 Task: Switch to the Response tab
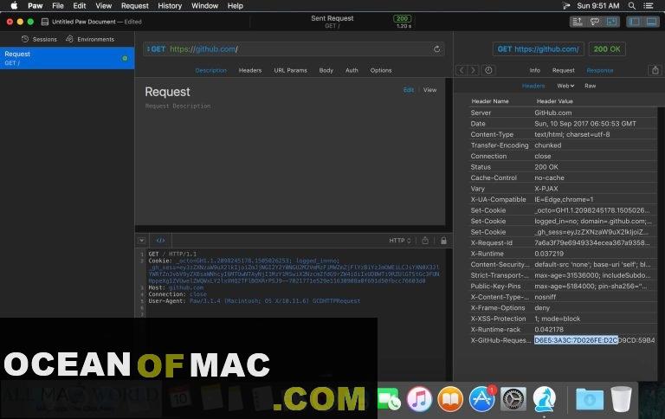pyautogui.click(x=600, y=70)
